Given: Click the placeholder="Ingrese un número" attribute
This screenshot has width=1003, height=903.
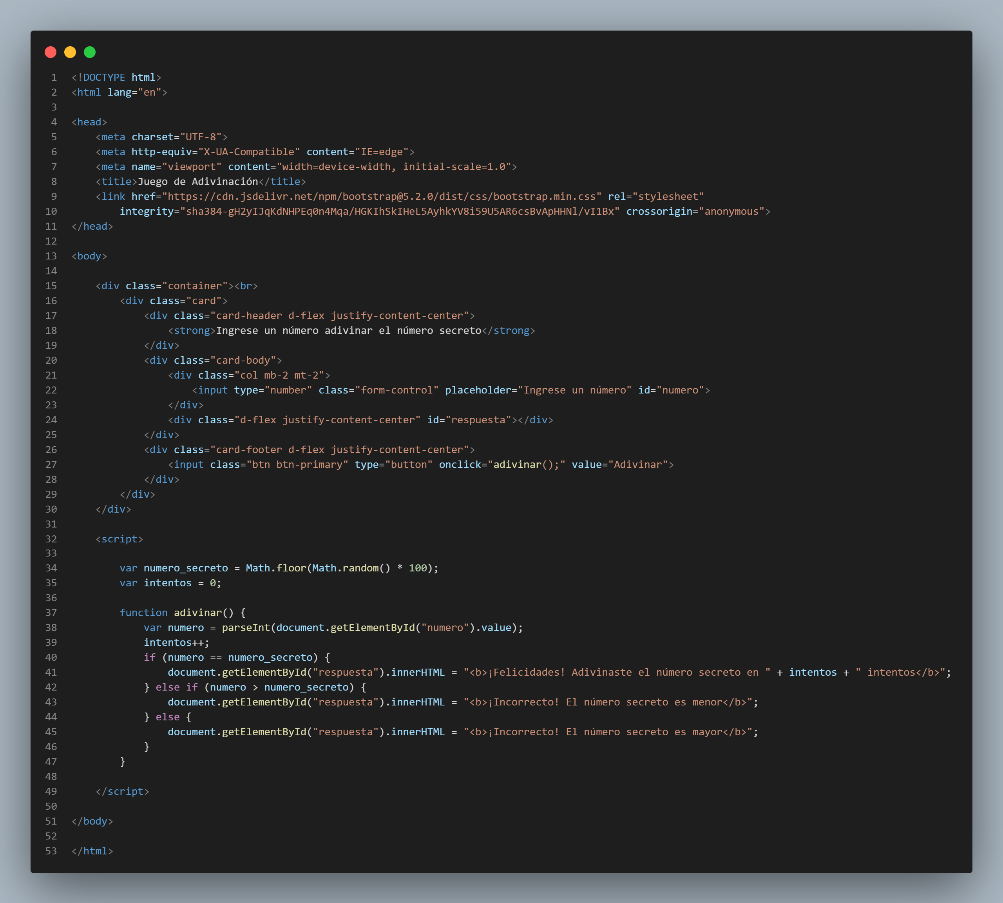Looking at the screenshot, I should (x=538, y=390).
